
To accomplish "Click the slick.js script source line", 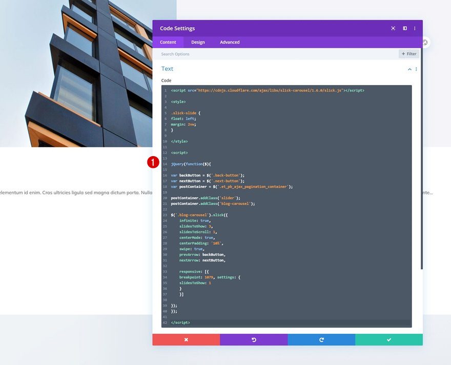I will 268,90.
